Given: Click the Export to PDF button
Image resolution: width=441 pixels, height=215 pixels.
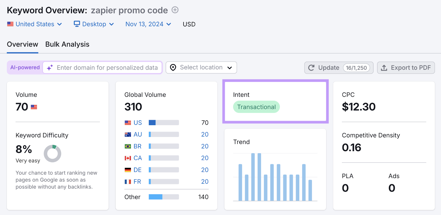Looking at the screenshot, I should 405,68.
